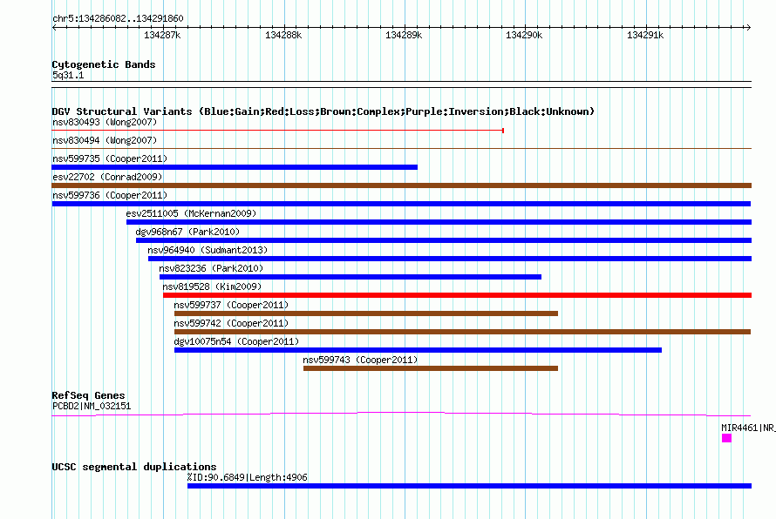The height and width of the screenshot is (519, 776).
Task: Click the 134288k ruler tick label
Action: tap(283, 35)
